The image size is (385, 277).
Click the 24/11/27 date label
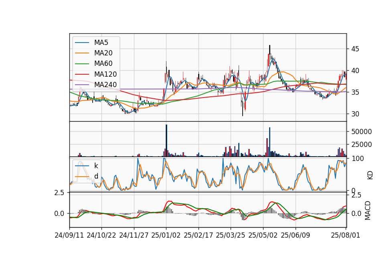coord(134,235)
